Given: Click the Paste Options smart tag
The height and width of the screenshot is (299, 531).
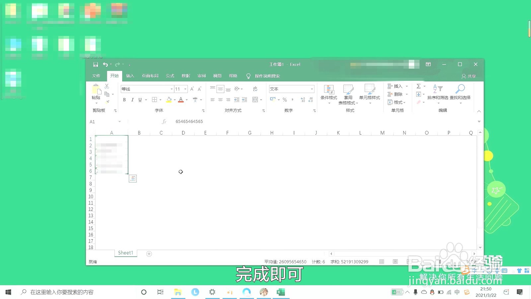Looking at the screenshot, I should pos(133,179).
